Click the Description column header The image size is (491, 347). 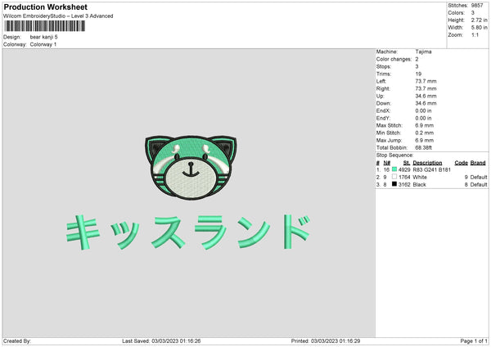pos(427,163)
